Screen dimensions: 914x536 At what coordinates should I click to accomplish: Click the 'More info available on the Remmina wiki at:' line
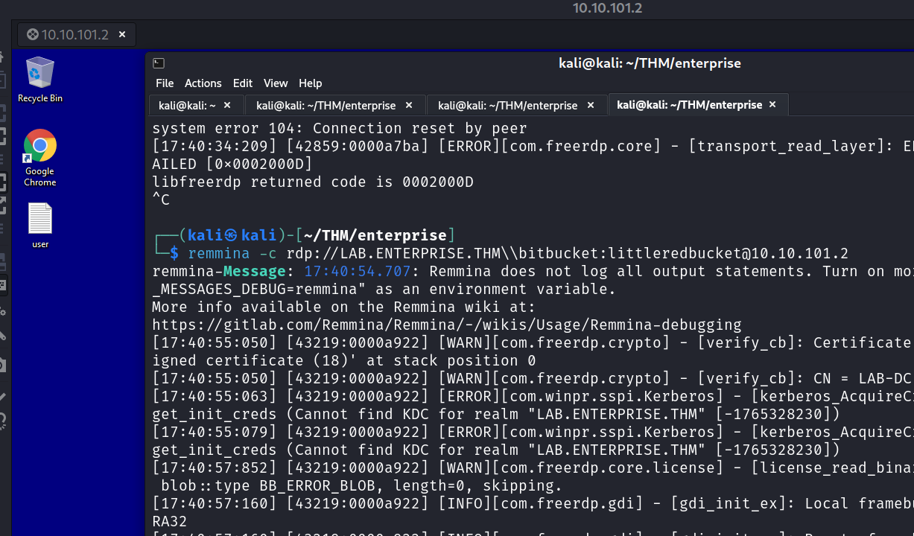click(x=344, y=307)
